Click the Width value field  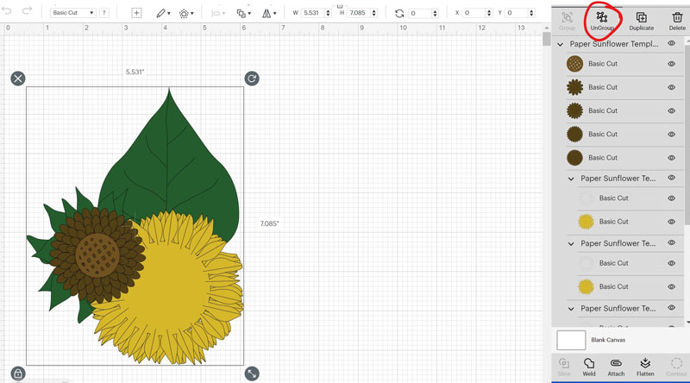point(313,13)
